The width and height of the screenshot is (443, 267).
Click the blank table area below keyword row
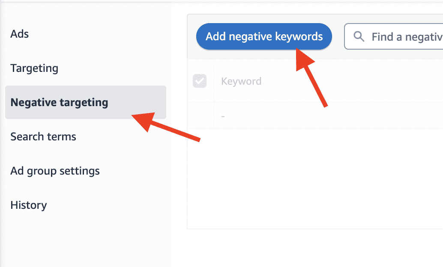click(x=315, y=179)
